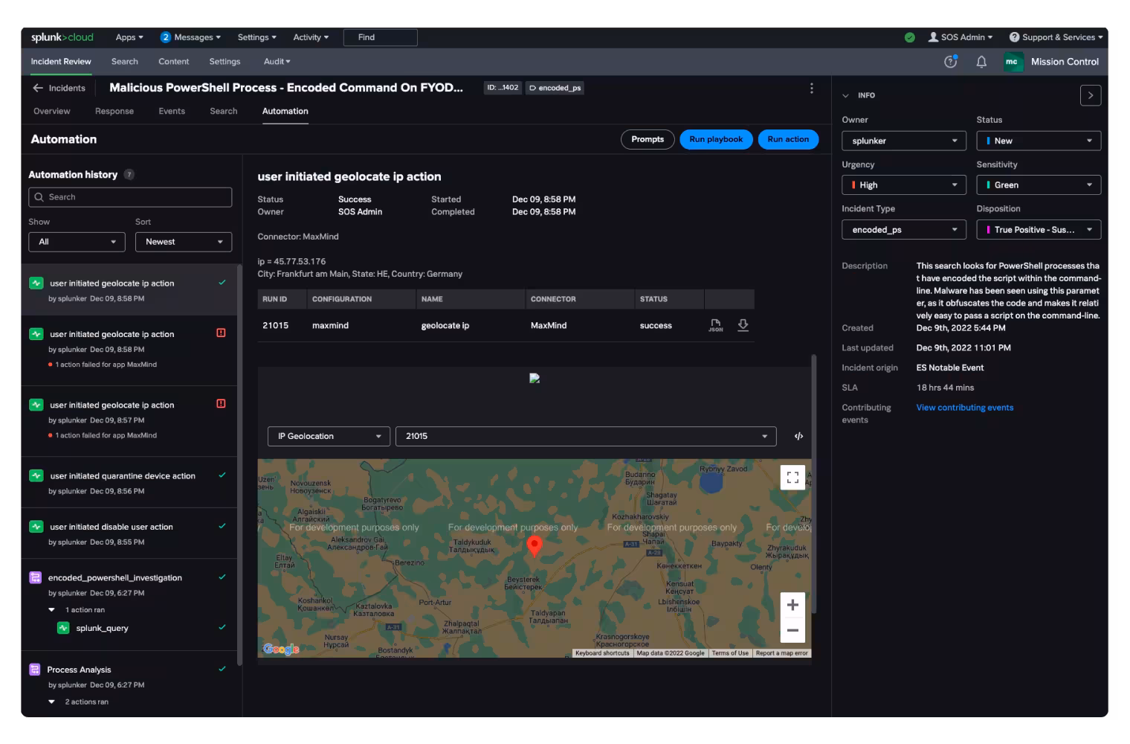Click the back arrow to Incidents

(x=38, y=88)
